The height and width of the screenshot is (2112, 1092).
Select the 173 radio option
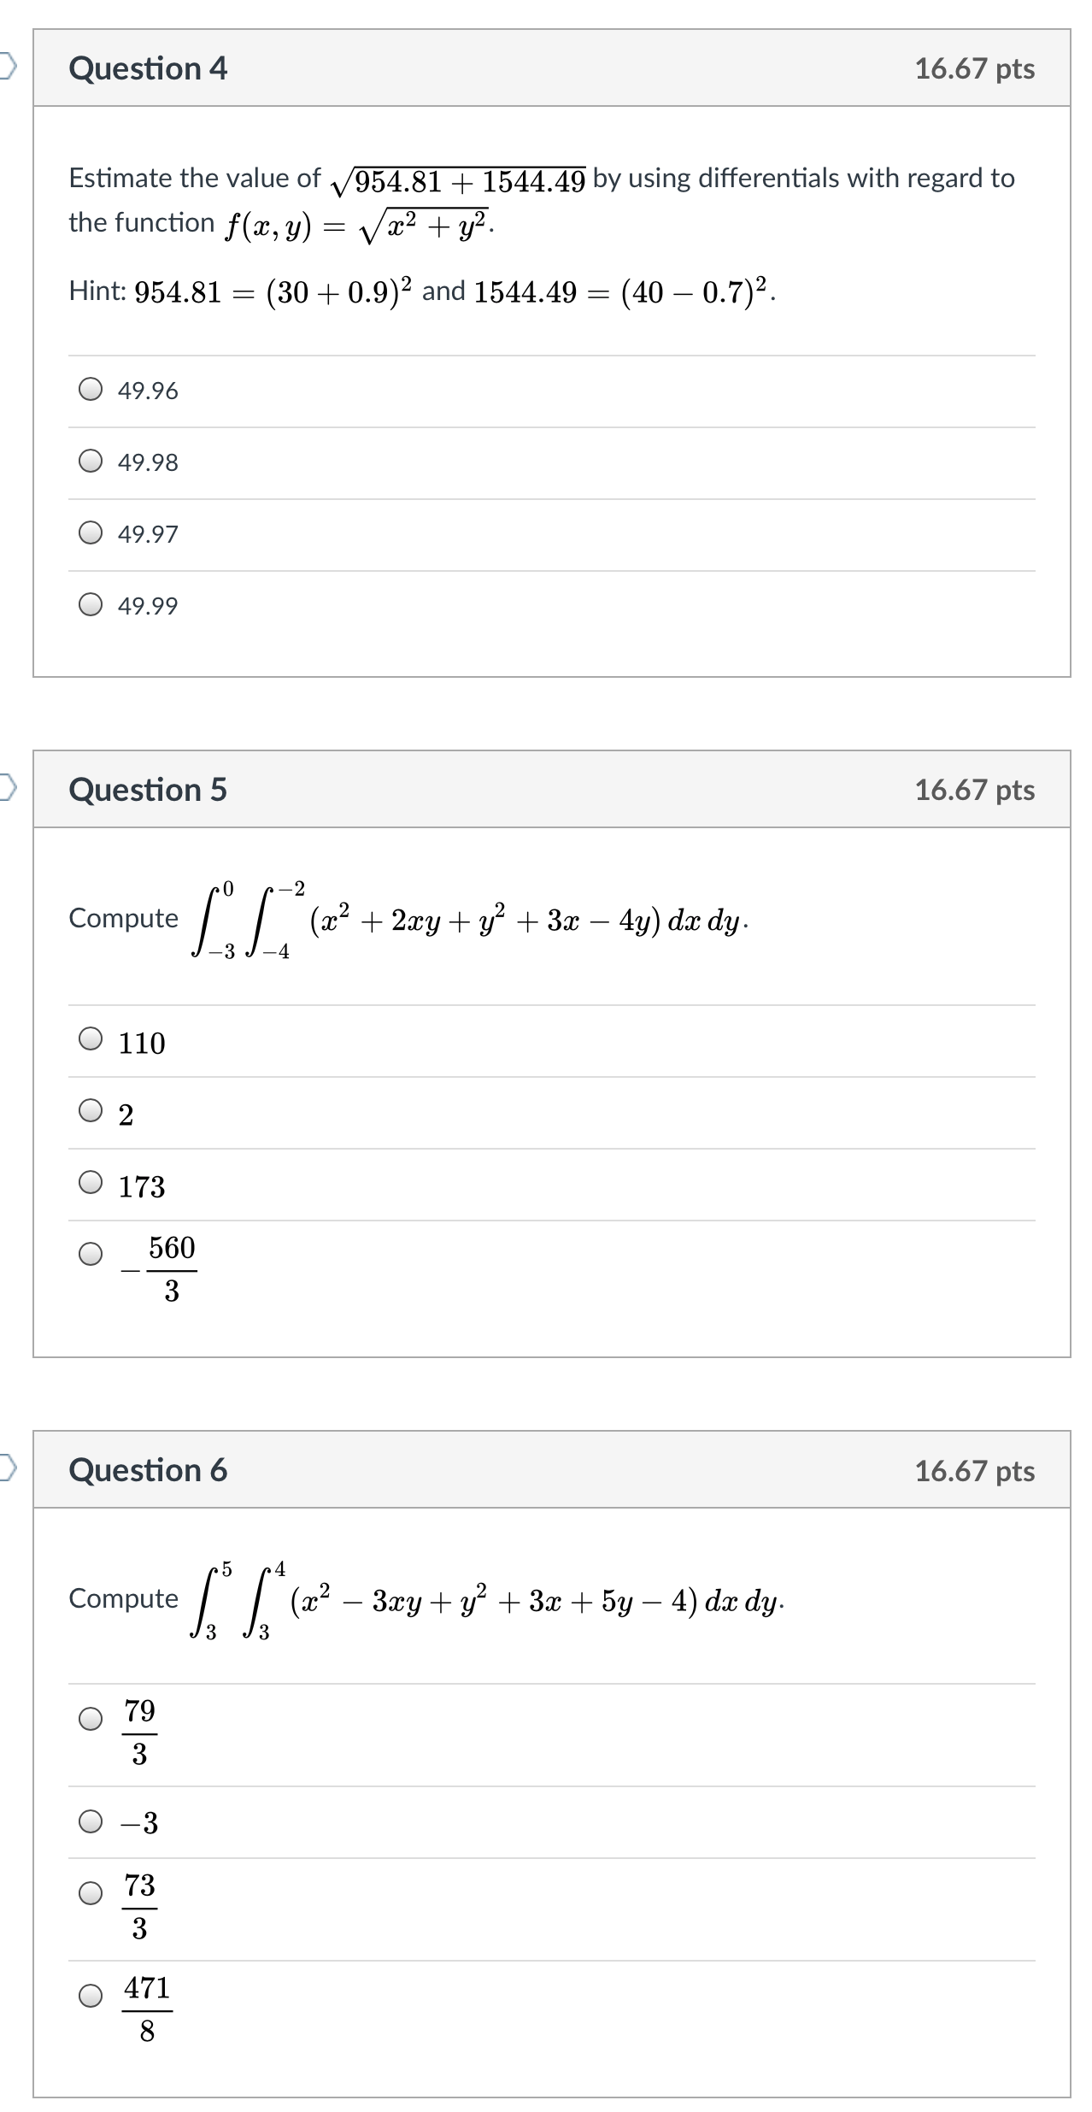coord(91,1184)
